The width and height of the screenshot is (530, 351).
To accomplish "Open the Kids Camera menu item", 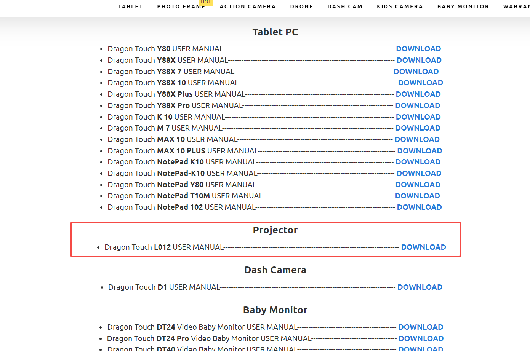I will coord(400,6).
